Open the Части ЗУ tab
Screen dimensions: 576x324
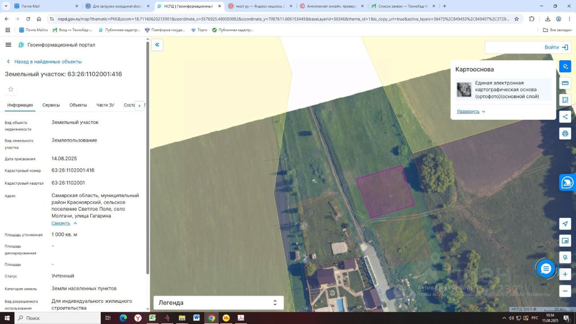coord(105,105)
